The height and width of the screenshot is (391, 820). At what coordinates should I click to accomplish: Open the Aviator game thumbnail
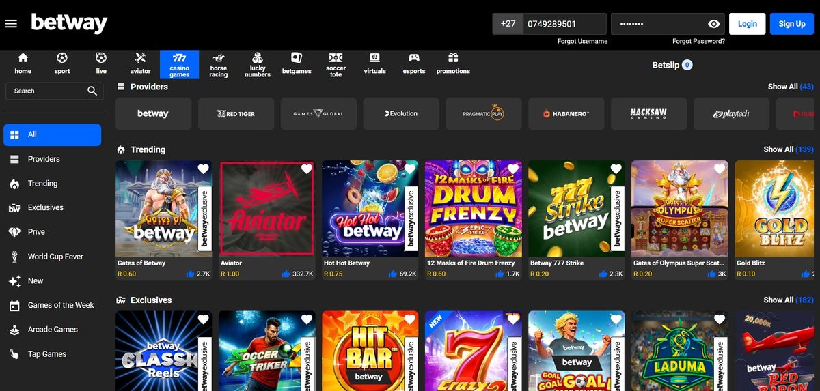(x=266, y=208)
